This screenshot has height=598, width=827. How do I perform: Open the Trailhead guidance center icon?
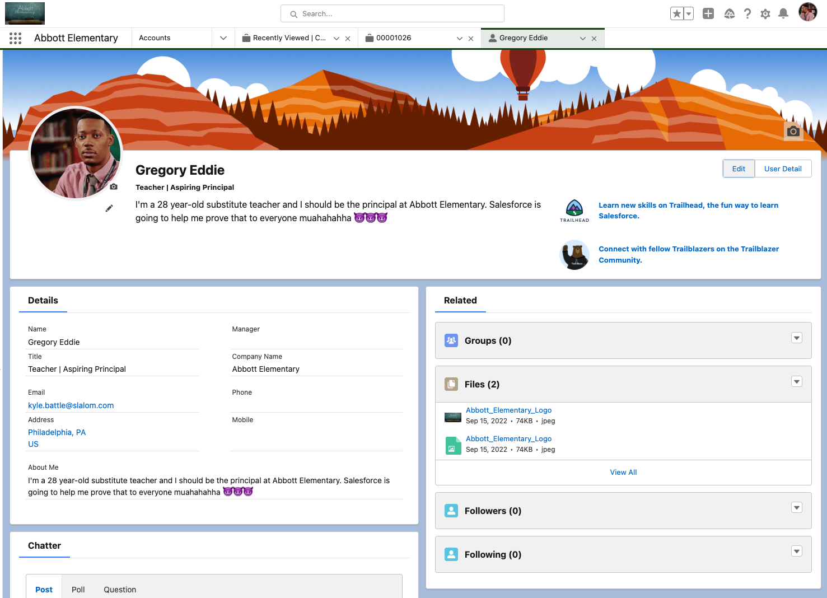[729, 14]
